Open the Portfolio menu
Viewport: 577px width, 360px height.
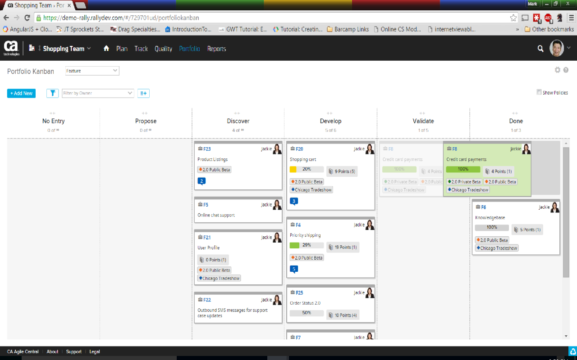[189, 49]
